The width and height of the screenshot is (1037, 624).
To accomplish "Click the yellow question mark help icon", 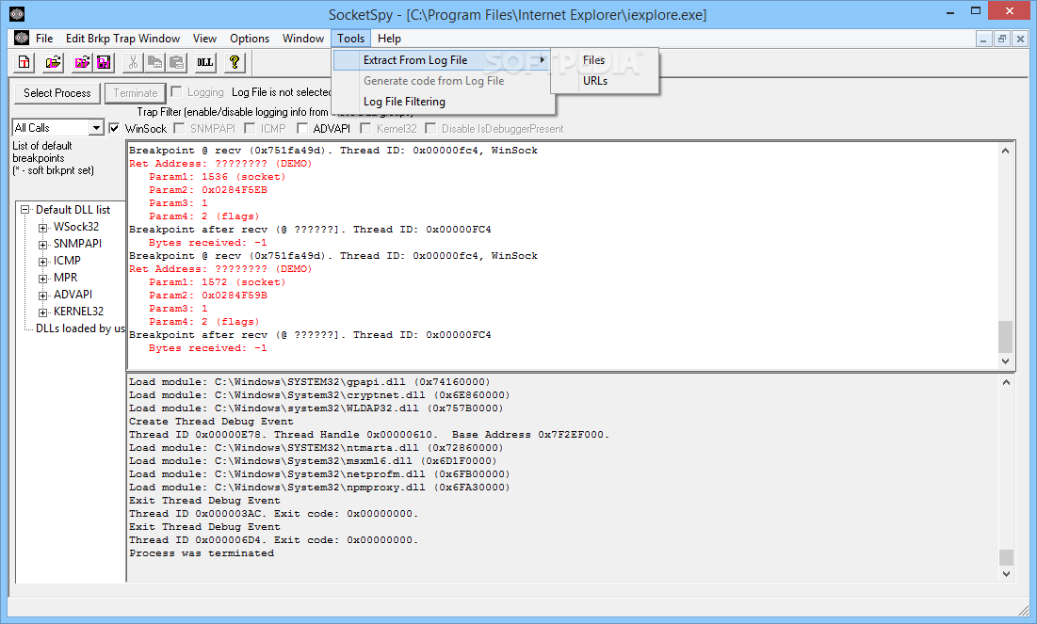I will (235, 63).
